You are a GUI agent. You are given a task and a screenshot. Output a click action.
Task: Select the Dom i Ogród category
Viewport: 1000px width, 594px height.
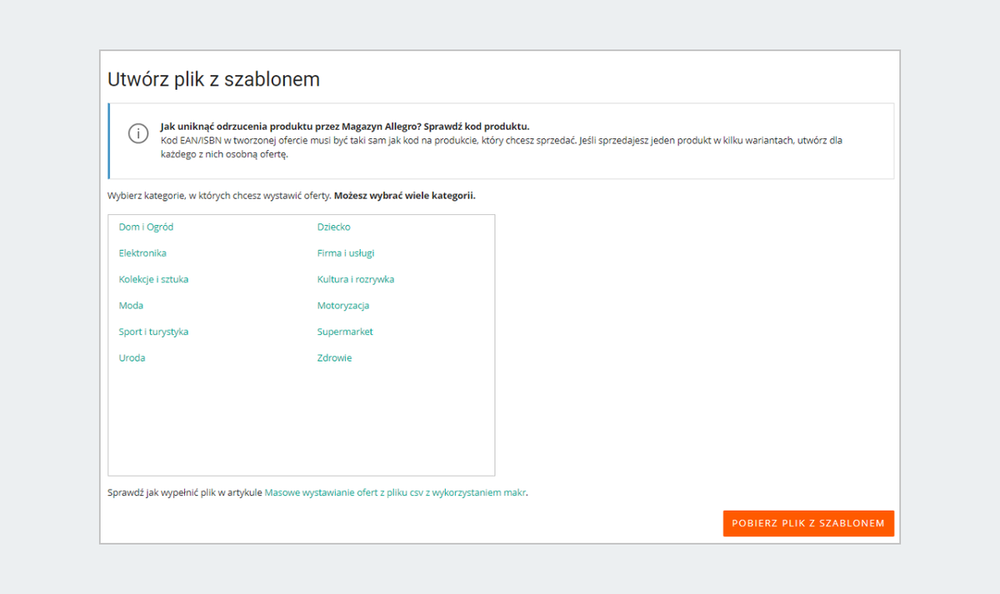coord(146,227)
